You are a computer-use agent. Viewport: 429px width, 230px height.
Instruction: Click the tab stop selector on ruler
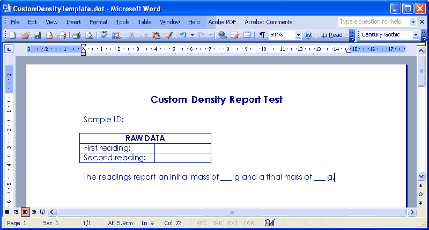point(9,49)
